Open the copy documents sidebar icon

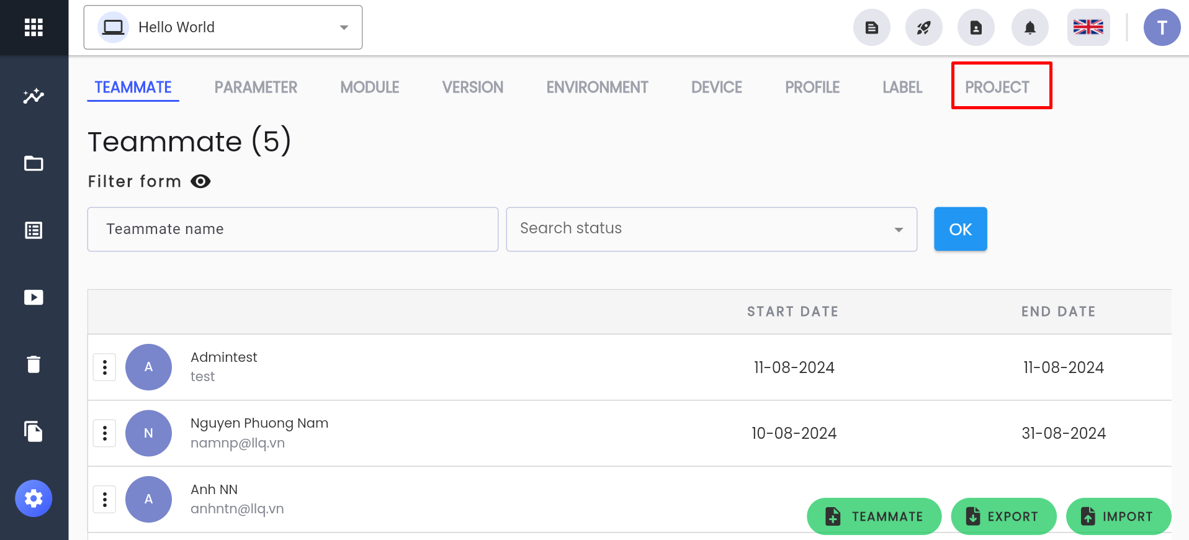[x=34, y=431]
